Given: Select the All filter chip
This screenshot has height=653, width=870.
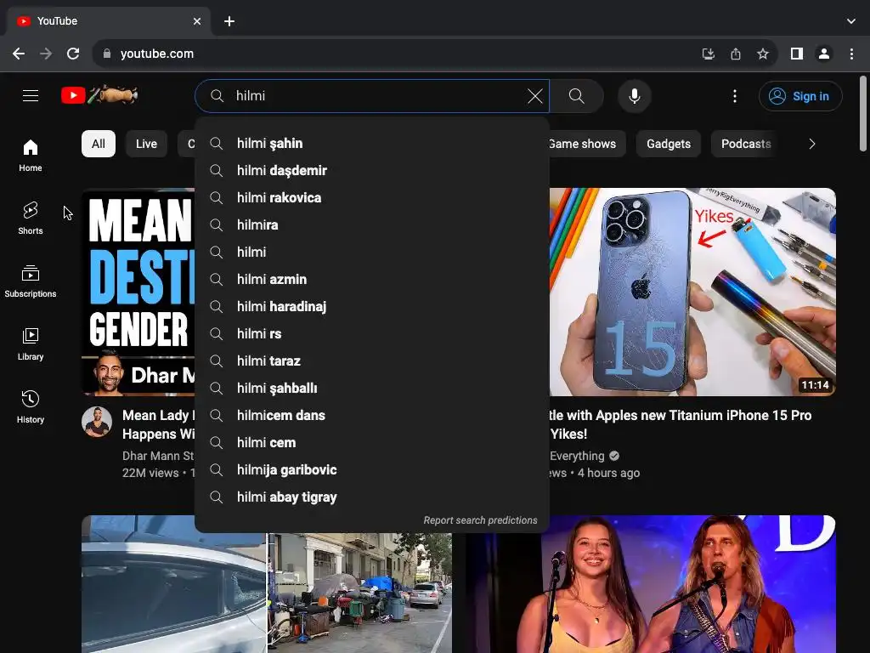Looking at the screenshot, I should (99, 144).
